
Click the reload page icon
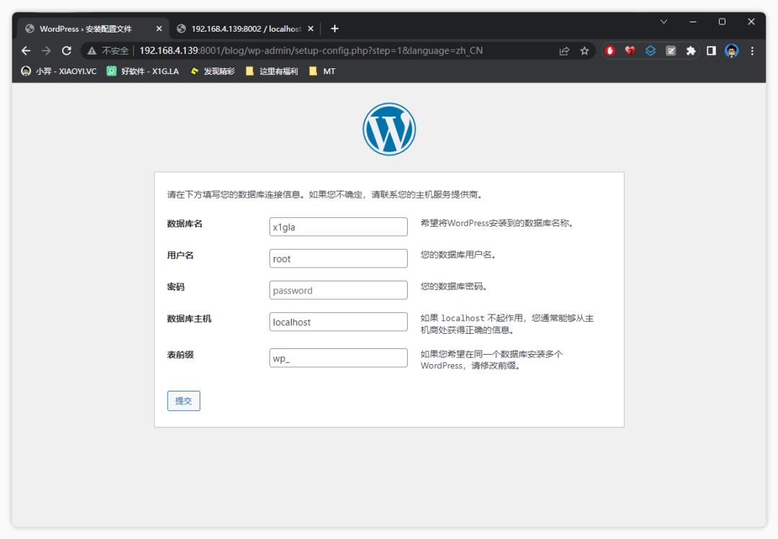(x=66, y=51)
